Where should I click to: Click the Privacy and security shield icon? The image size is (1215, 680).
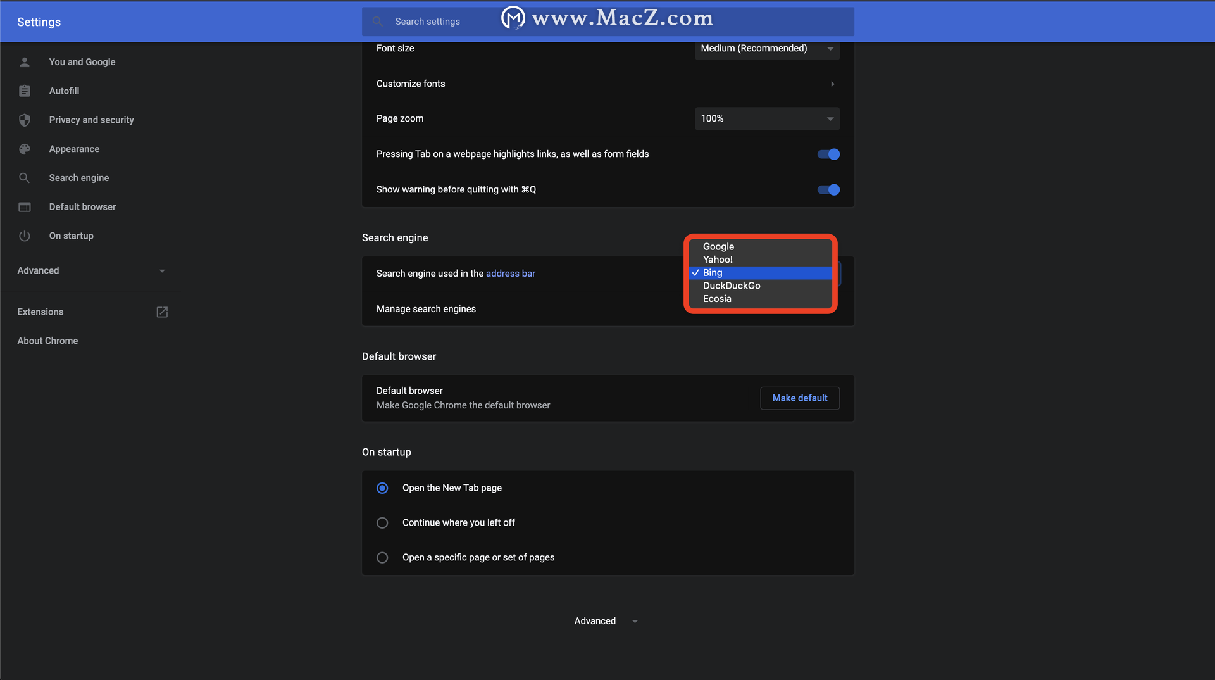(x=25, y=120)
